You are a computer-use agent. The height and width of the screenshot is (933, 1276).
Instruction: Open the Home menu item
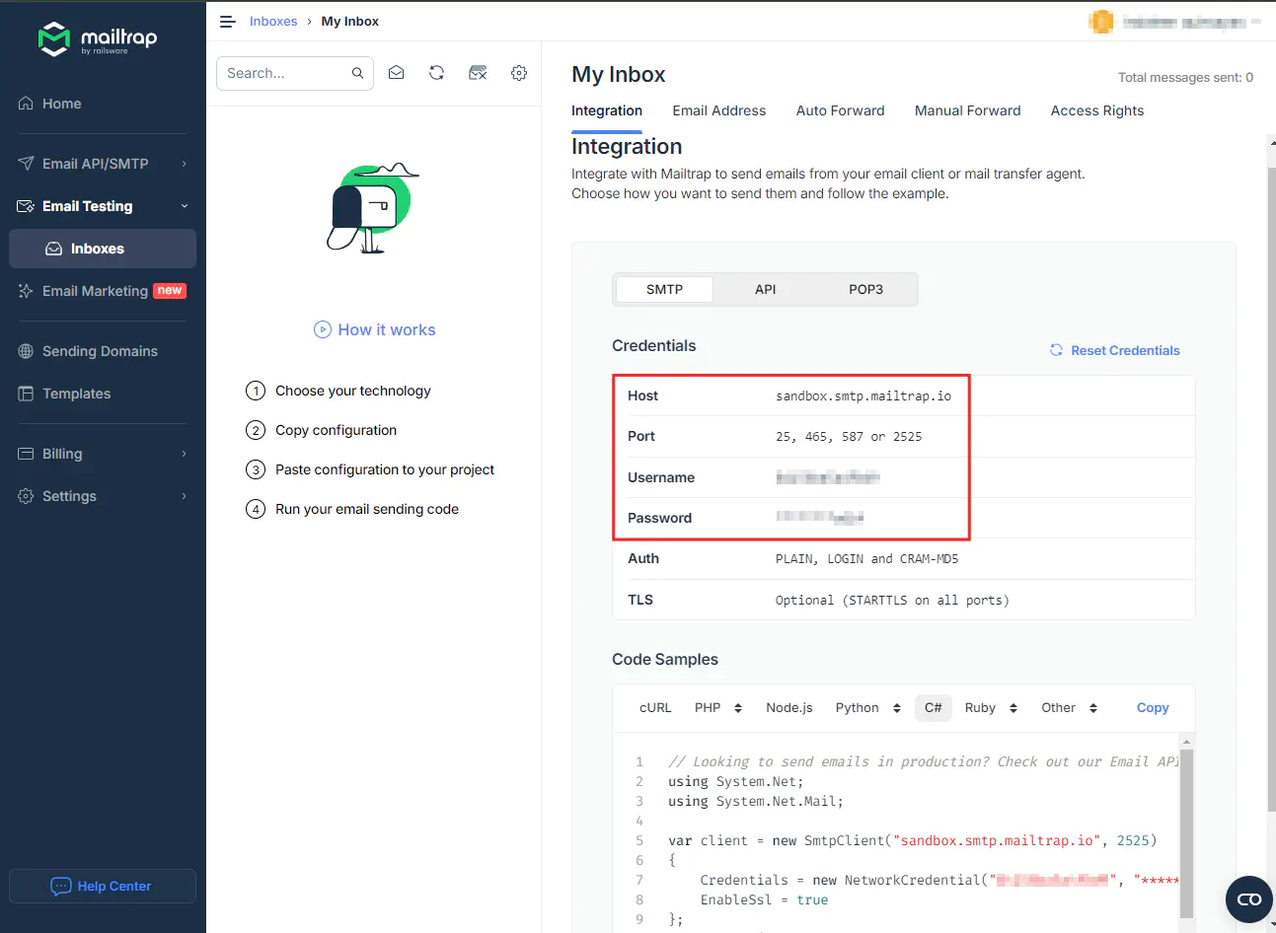[x=103, y=104]
